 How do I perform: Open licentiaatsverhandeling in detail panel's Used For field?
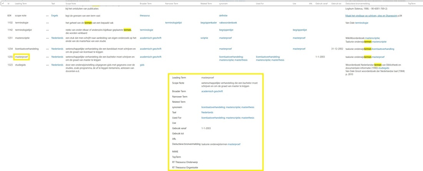point(213,118)
